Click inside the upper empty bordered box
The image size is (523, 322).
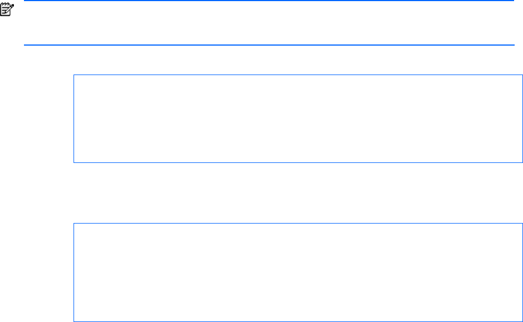click(x=298, y=118)
